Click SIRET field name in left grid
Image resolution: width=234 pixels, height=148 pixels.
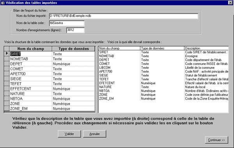(x=30, y=54)
